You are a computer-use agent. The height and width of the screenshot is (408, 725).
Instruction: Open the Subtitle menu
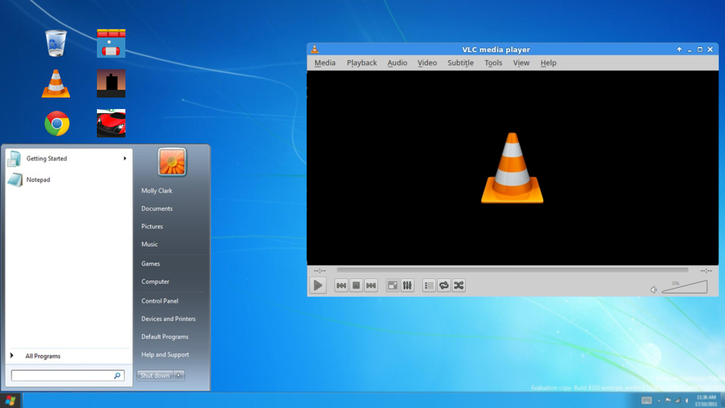click(x=460, y=63)
